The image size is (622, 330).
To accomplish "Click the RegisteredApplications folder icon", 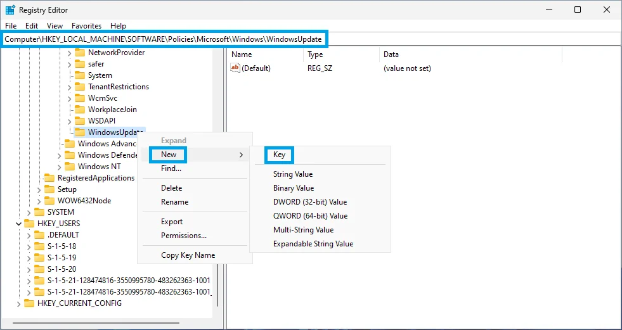I will click(x=49, y=178).
